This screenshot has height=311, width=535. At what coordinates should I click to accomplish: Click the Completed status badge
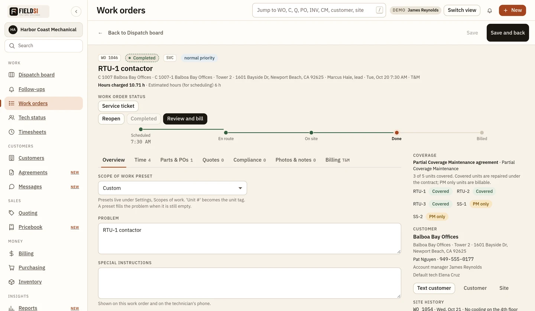(142, 58)
